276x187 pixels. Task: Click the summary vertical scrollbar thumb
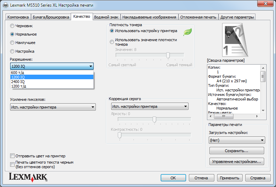point(263,76)
